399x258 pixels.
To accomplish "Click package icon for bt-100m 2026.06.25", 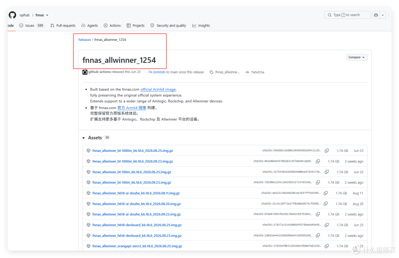I will click(88, 172).
